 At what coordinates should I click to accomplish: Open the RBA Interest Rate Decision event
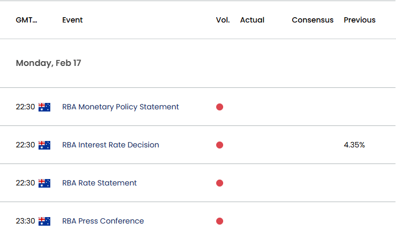tap(111, 145)
